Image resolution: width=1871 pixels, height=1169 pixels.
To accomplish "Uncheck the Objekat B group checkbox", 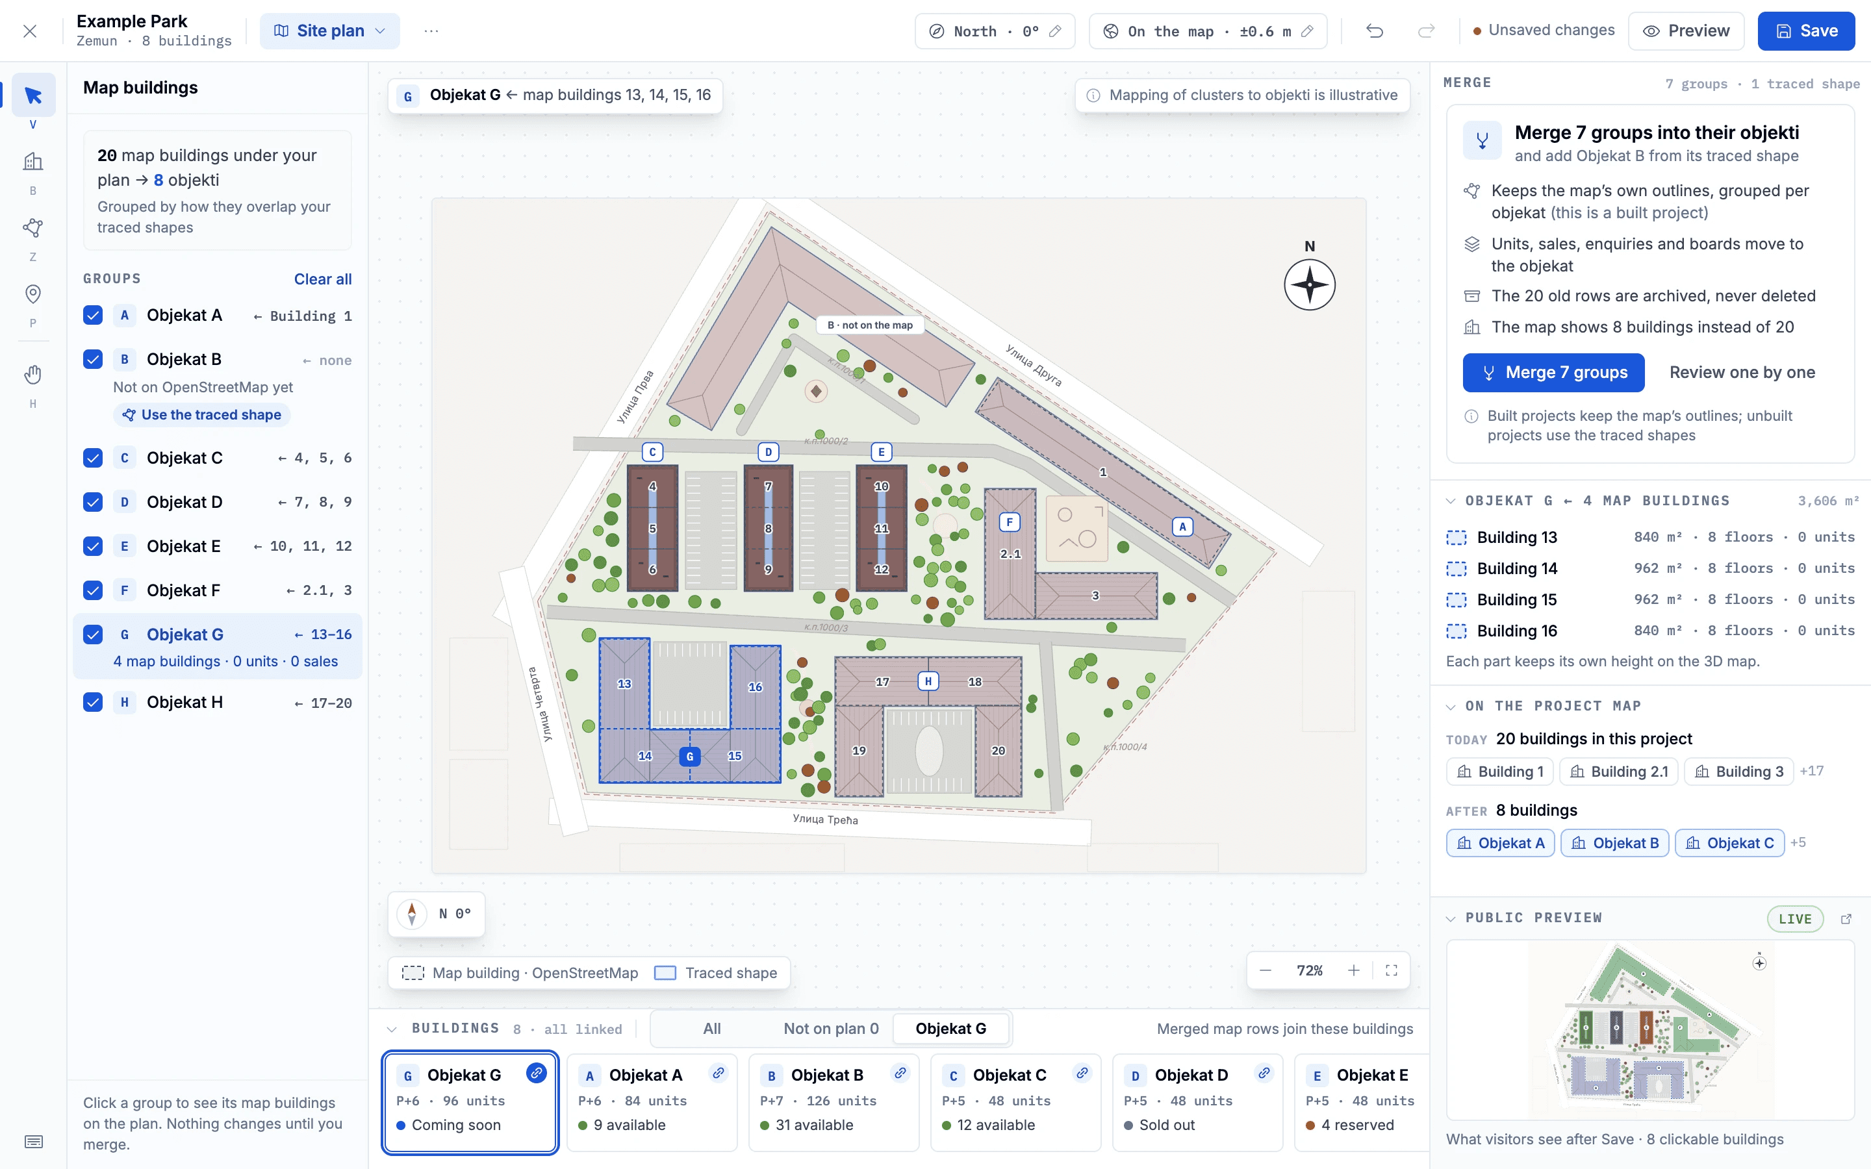I will (x=93, y=360).
